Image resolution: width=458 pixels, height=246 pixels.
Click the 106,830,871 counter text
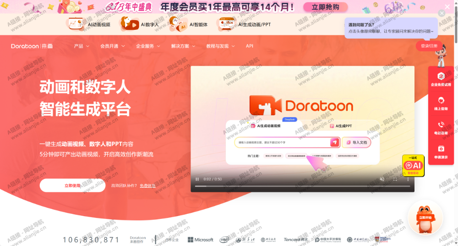point(91,240)
